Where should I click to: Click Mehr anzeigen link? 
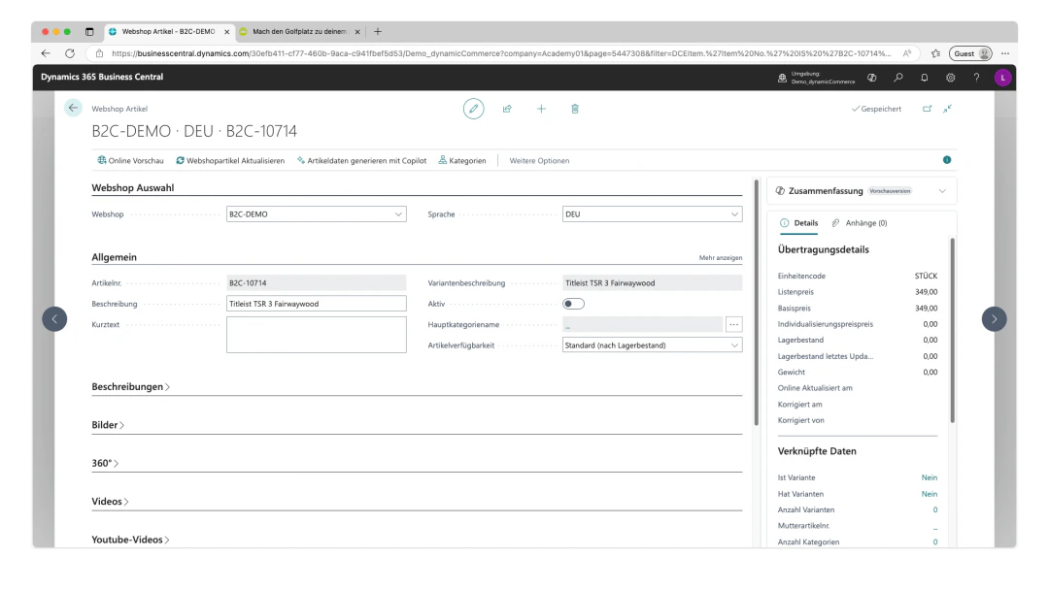(721, 258)
